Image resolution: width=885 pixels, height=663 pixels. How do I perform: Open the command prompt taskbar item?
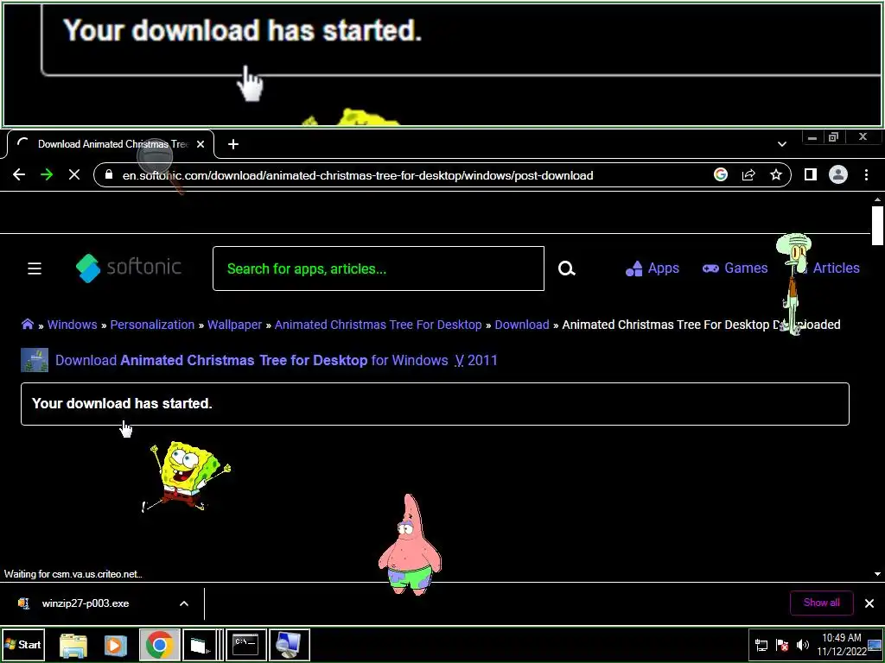246,645
